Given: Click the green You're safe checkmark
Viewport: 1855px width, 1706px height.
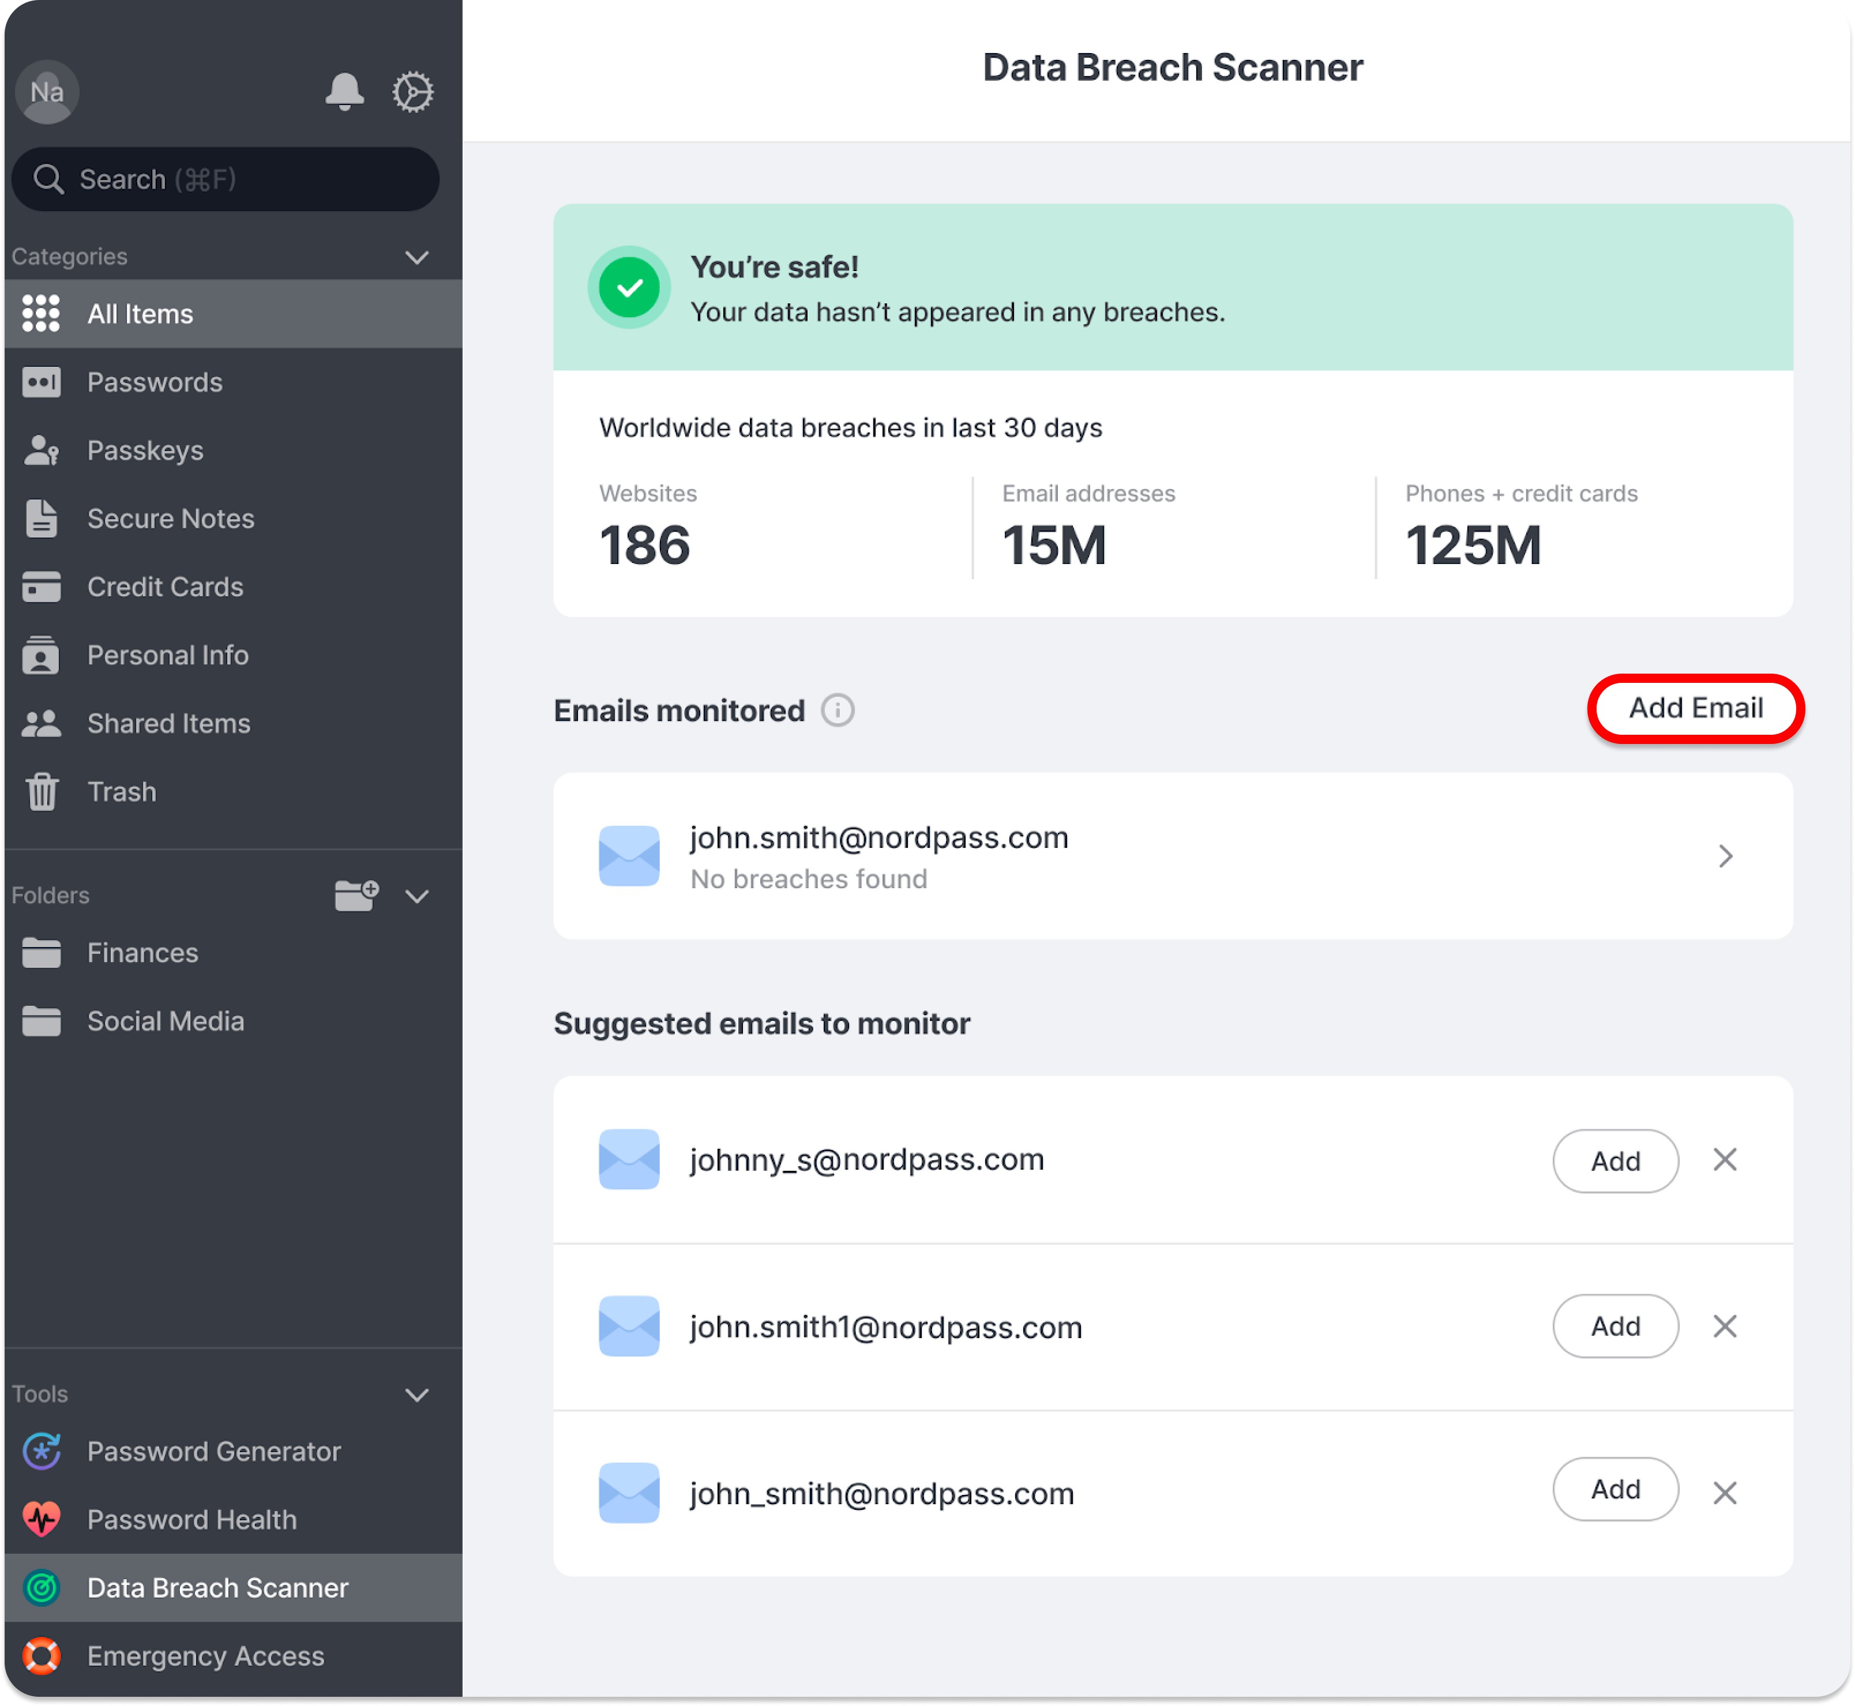Looking at the screenshot, I should coord(629,287).
